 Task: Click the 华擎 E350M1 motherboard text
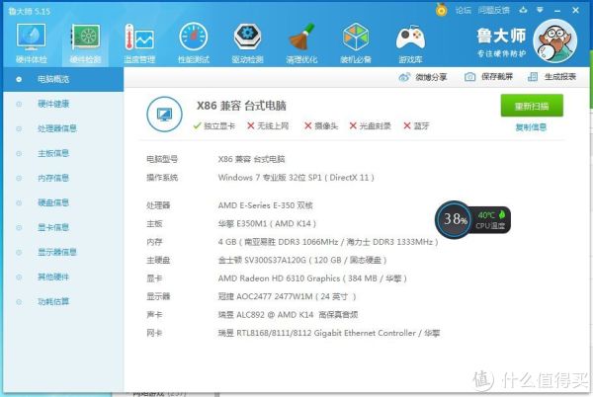(x=267, y=223)
